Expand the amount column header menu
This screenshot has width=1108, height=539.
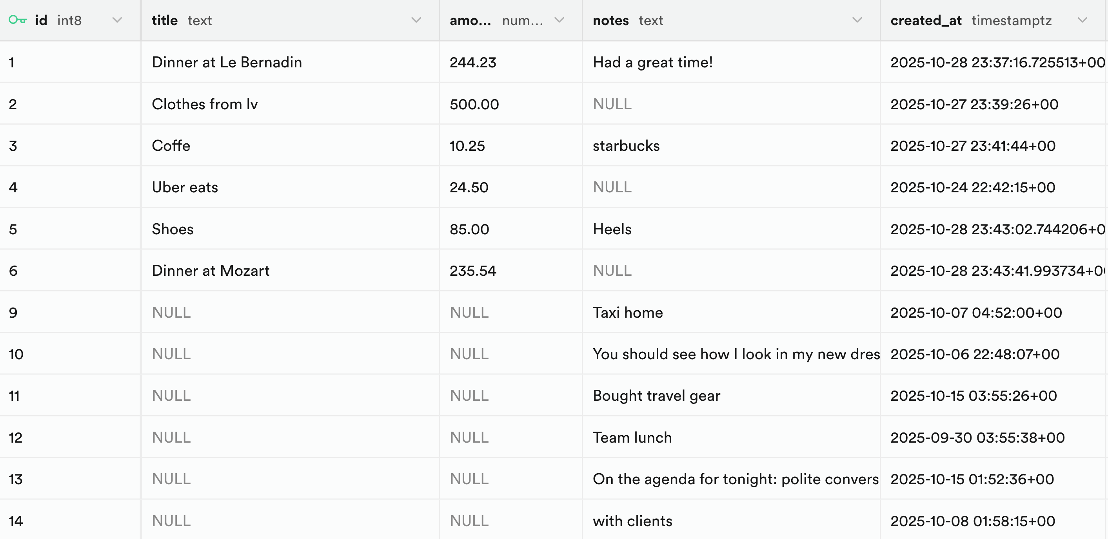coord(559,20)
